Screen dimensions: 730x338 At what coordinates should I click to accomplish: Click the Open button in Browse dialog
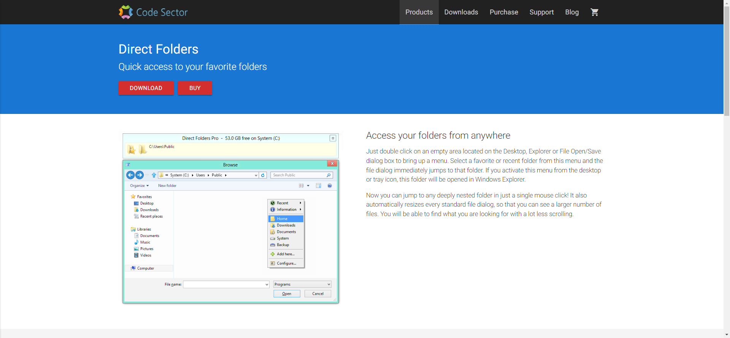click(x=287, y=294)
